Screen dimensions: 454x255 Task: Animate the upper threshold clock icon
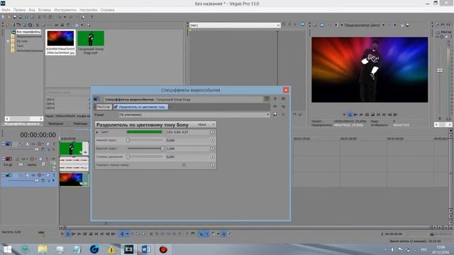point(212,149)
